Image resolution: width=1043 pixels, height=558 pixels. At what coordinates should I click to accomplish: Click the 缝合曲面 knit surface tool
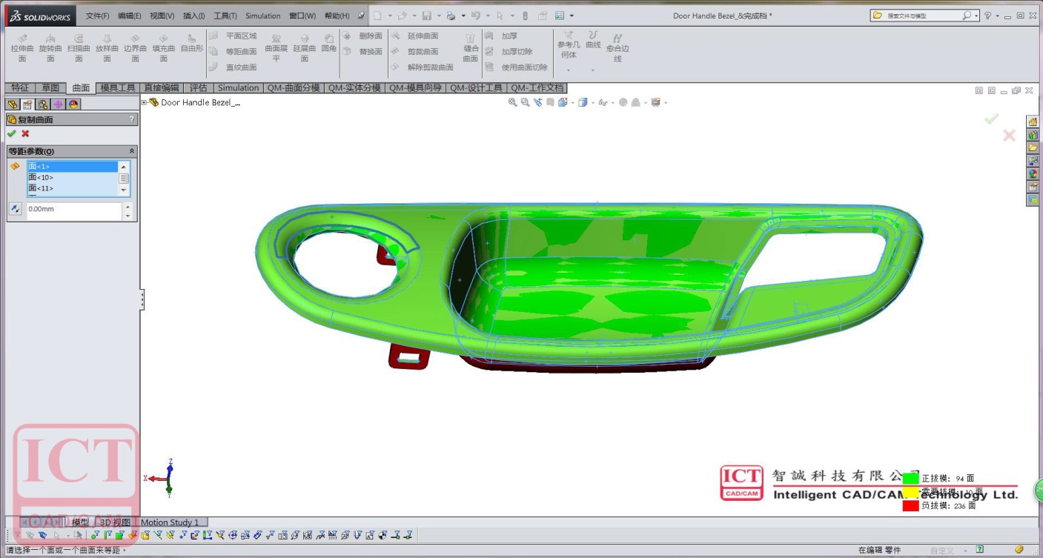tap(470, 47)
